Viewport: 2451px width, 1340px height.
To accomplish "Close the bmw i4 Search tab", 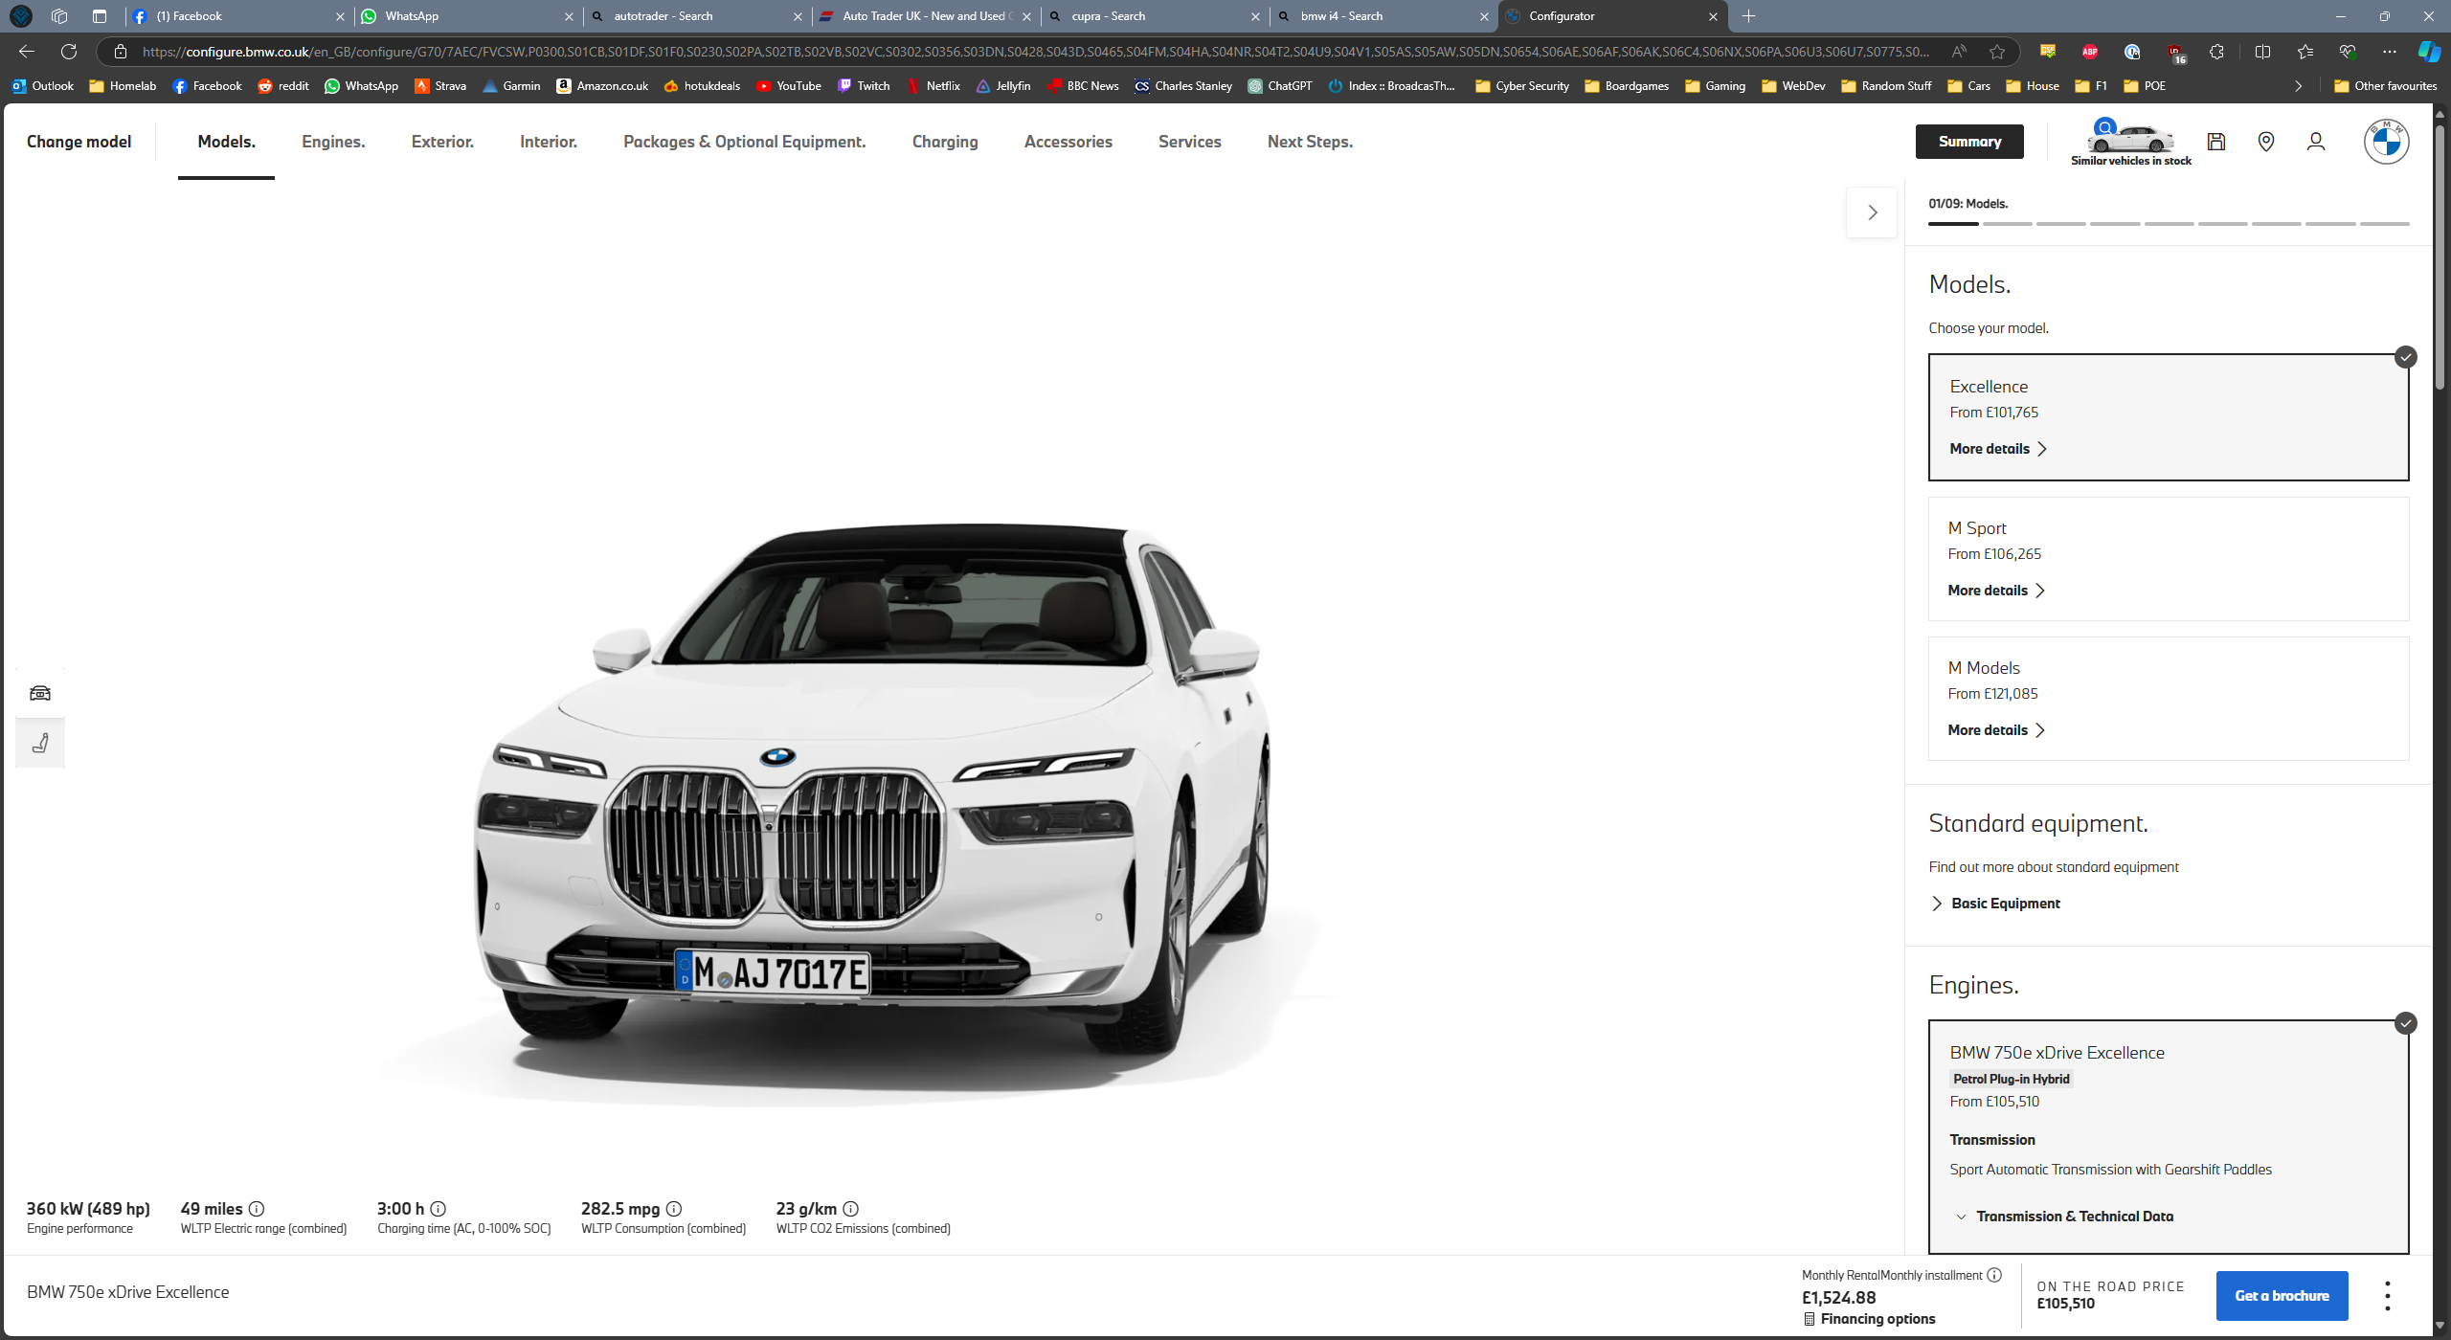I will (x=1484, y=16).
